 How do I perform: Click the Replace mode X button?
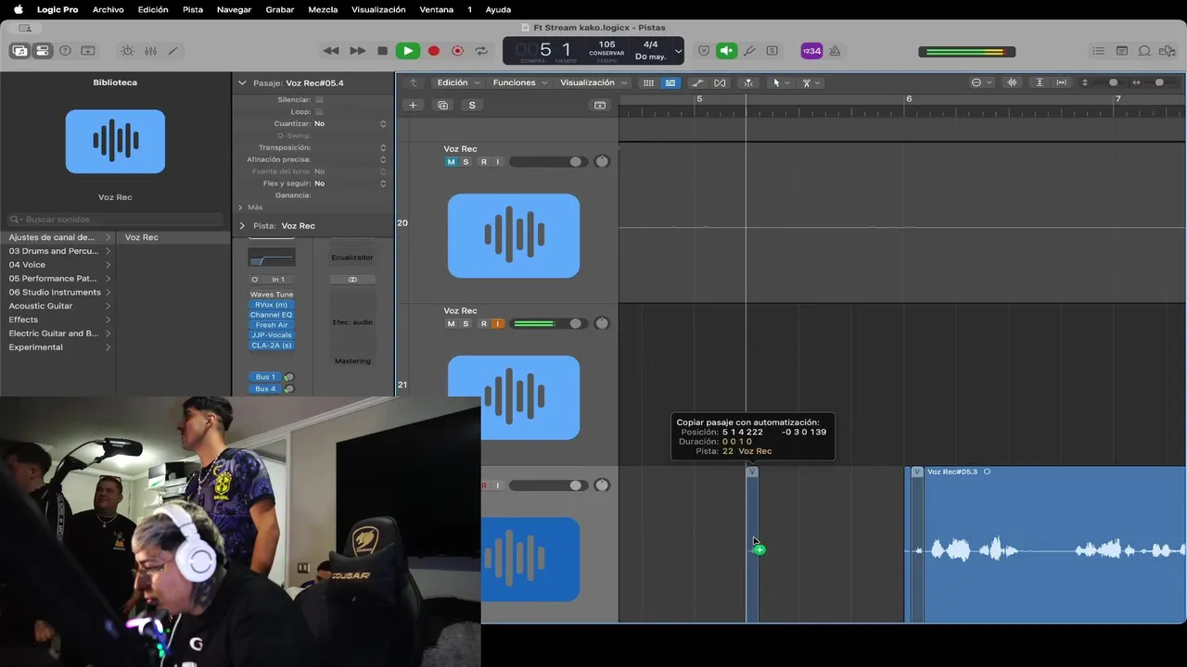pos(704,51)
